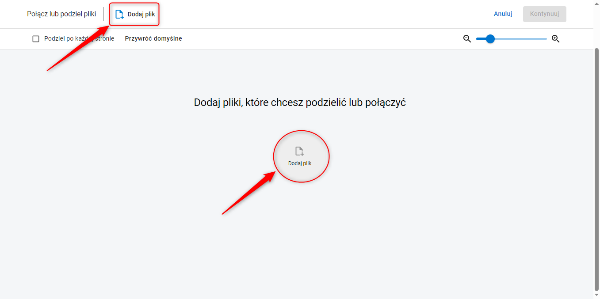Click the middle of the zoom slider track
The width and height of the screenshot is (600, 299).
click(512, 39)
